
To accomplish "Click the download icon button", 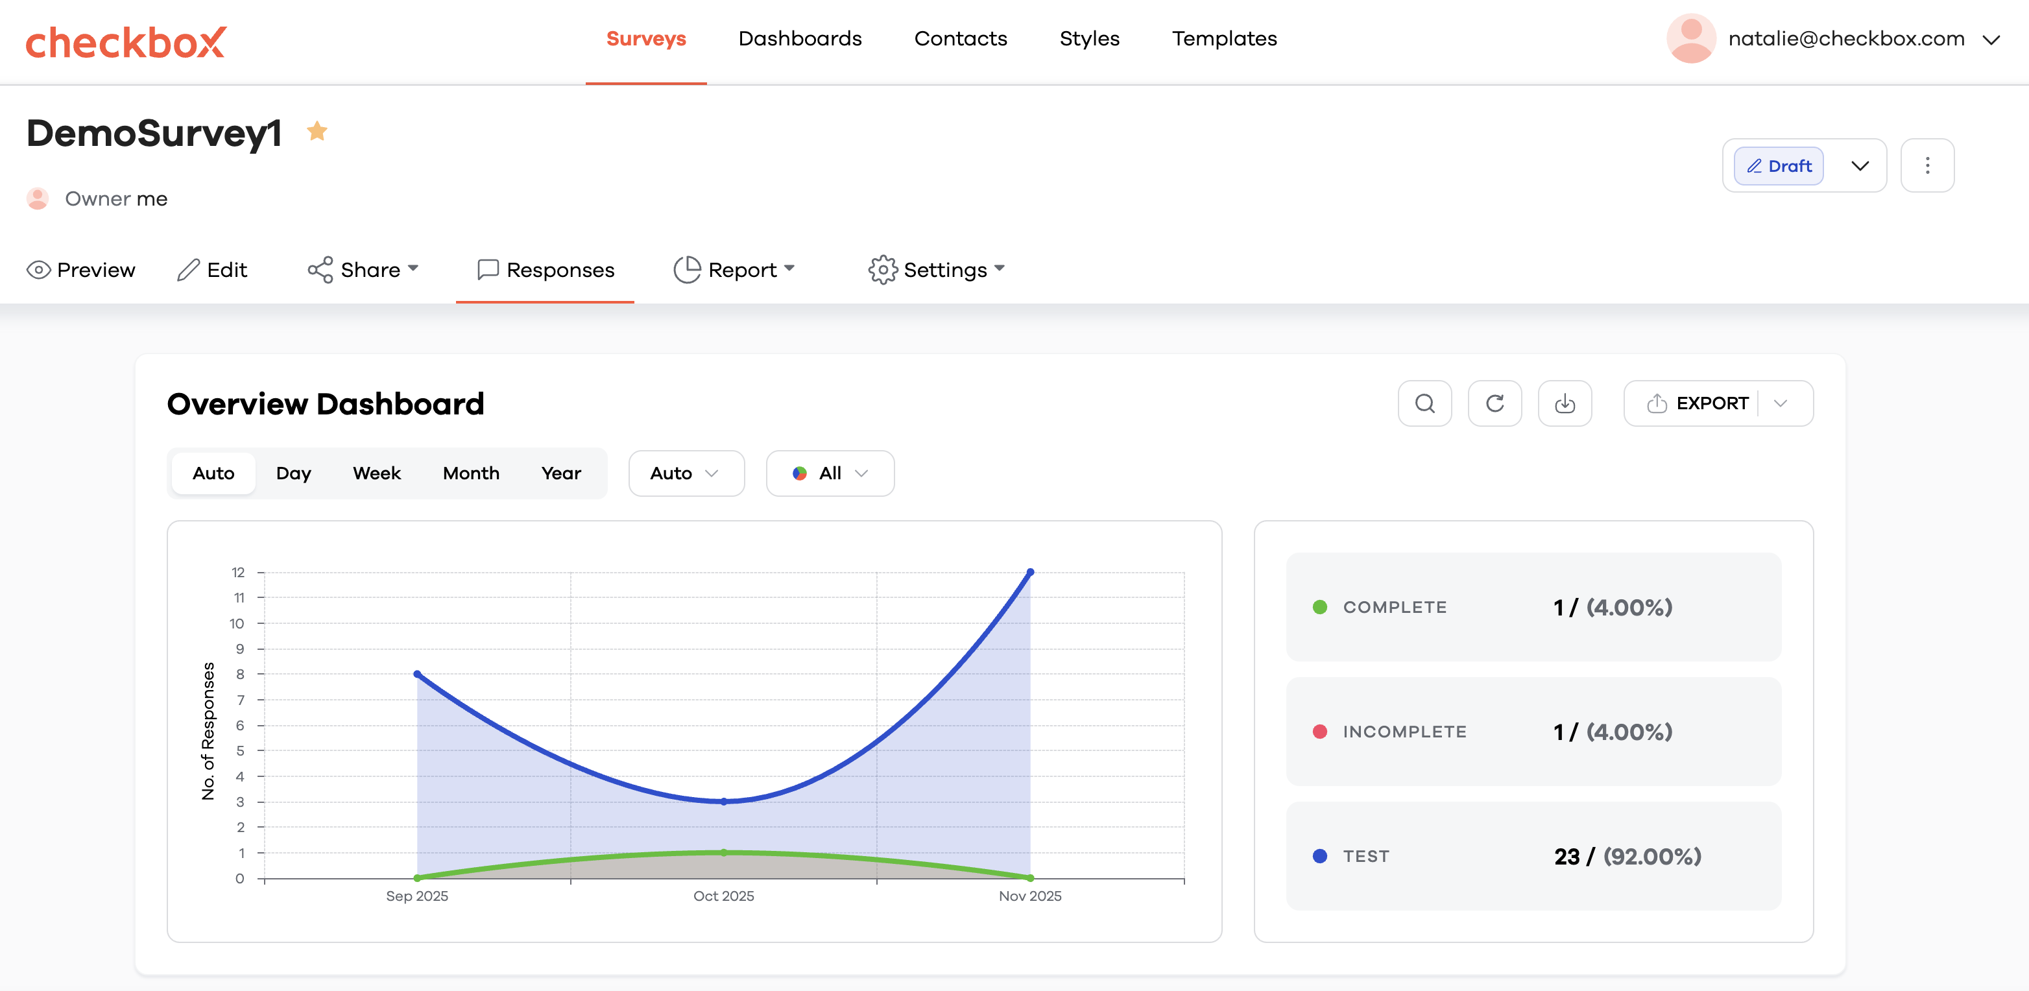I will click(x=1565, y=403).
